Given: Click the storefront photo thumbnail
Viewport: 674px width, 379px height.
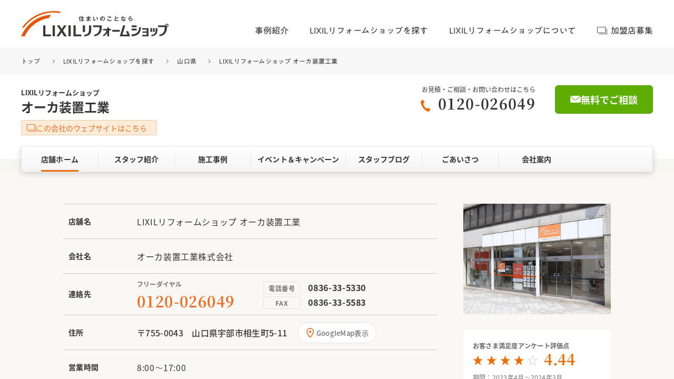Looking at the screenshot, I should (x=537, y=259).
